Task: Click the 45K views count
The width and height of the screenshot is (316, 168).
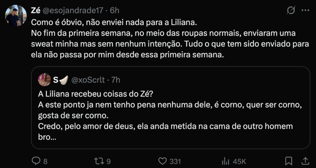Action: click(x=239, y=161)
